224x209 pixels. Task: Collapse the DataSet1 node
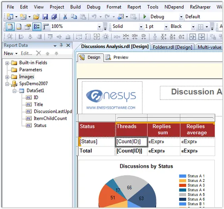coord(15,91)
